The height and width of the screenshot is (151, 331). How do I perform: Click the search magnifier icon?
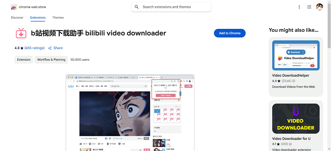pyautogui.click(x=137, y=7)
